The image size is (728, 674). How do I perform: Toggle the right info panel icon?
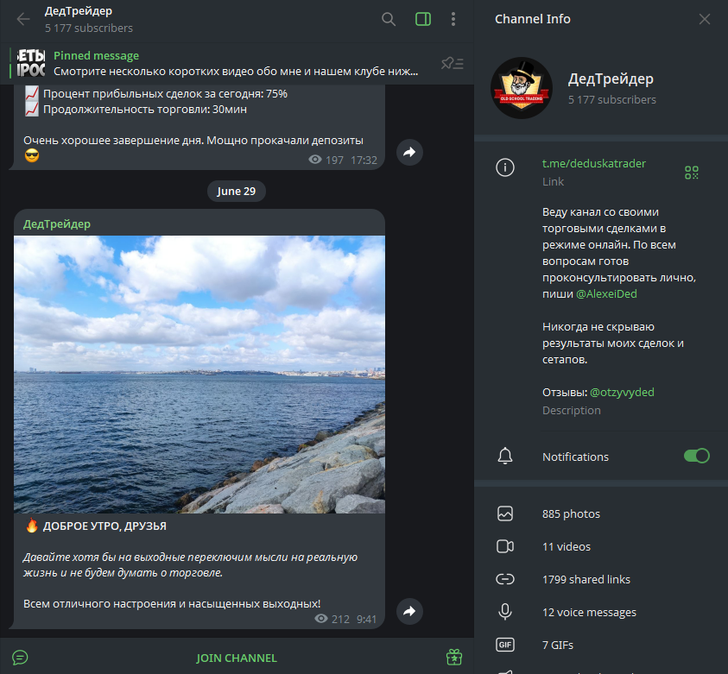tap(423, 19)
